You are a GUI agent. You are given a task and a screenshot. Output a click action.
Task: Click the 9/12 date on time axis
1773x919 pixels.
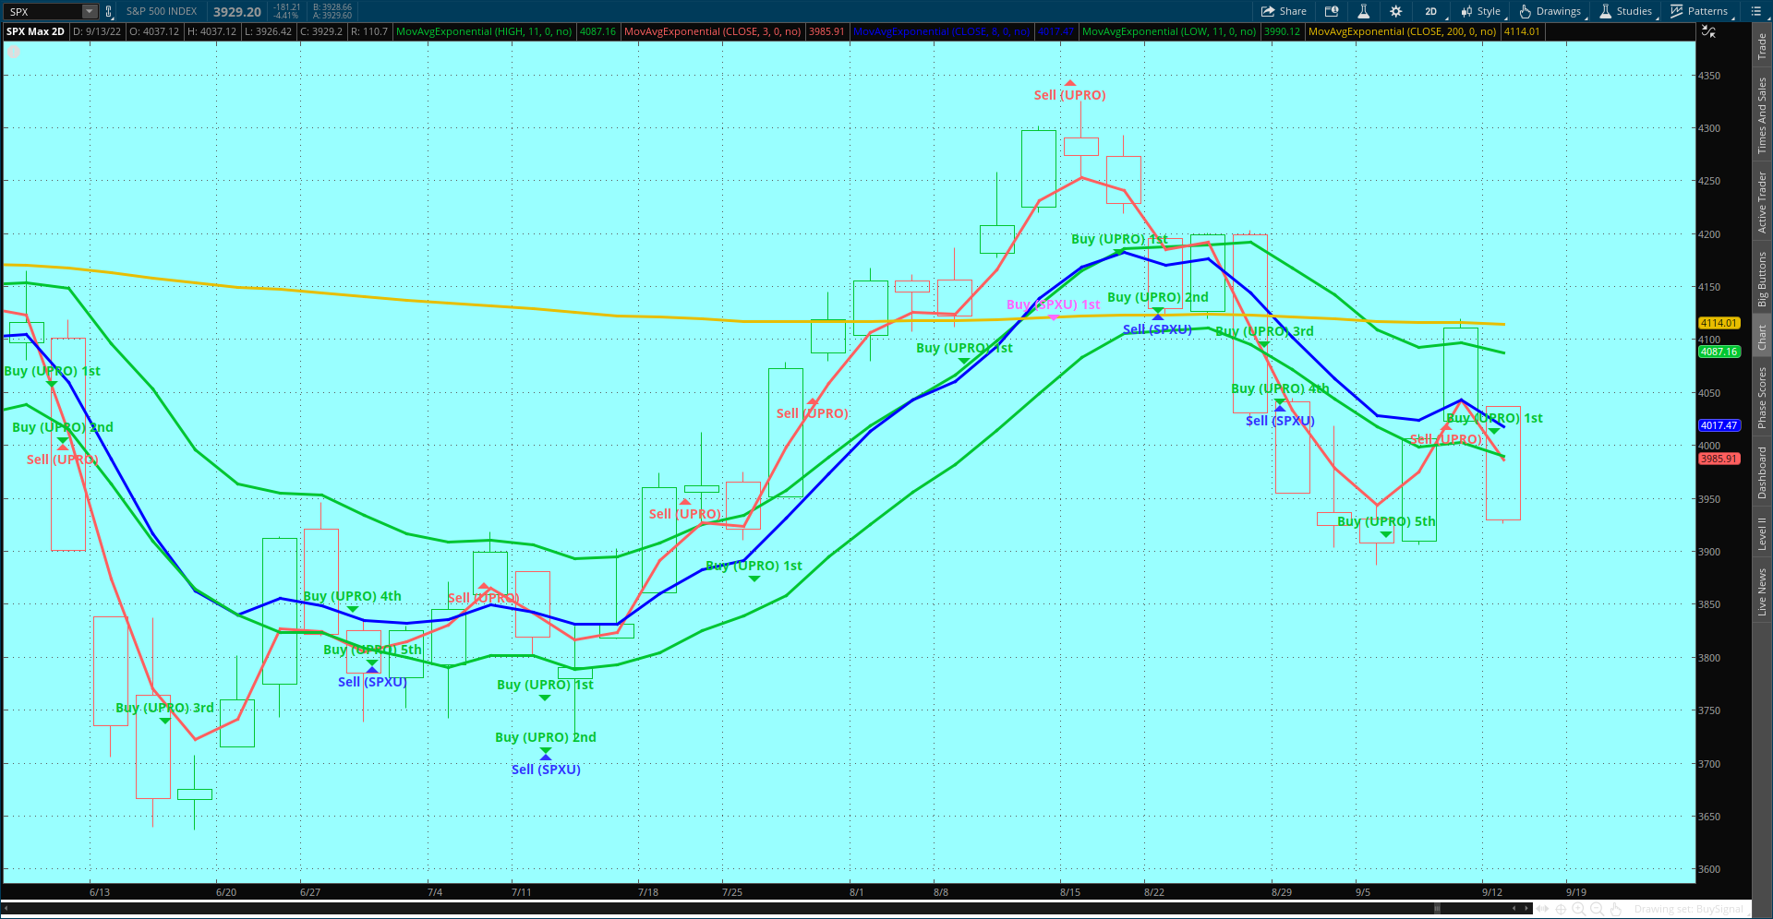pos(1491,892)
